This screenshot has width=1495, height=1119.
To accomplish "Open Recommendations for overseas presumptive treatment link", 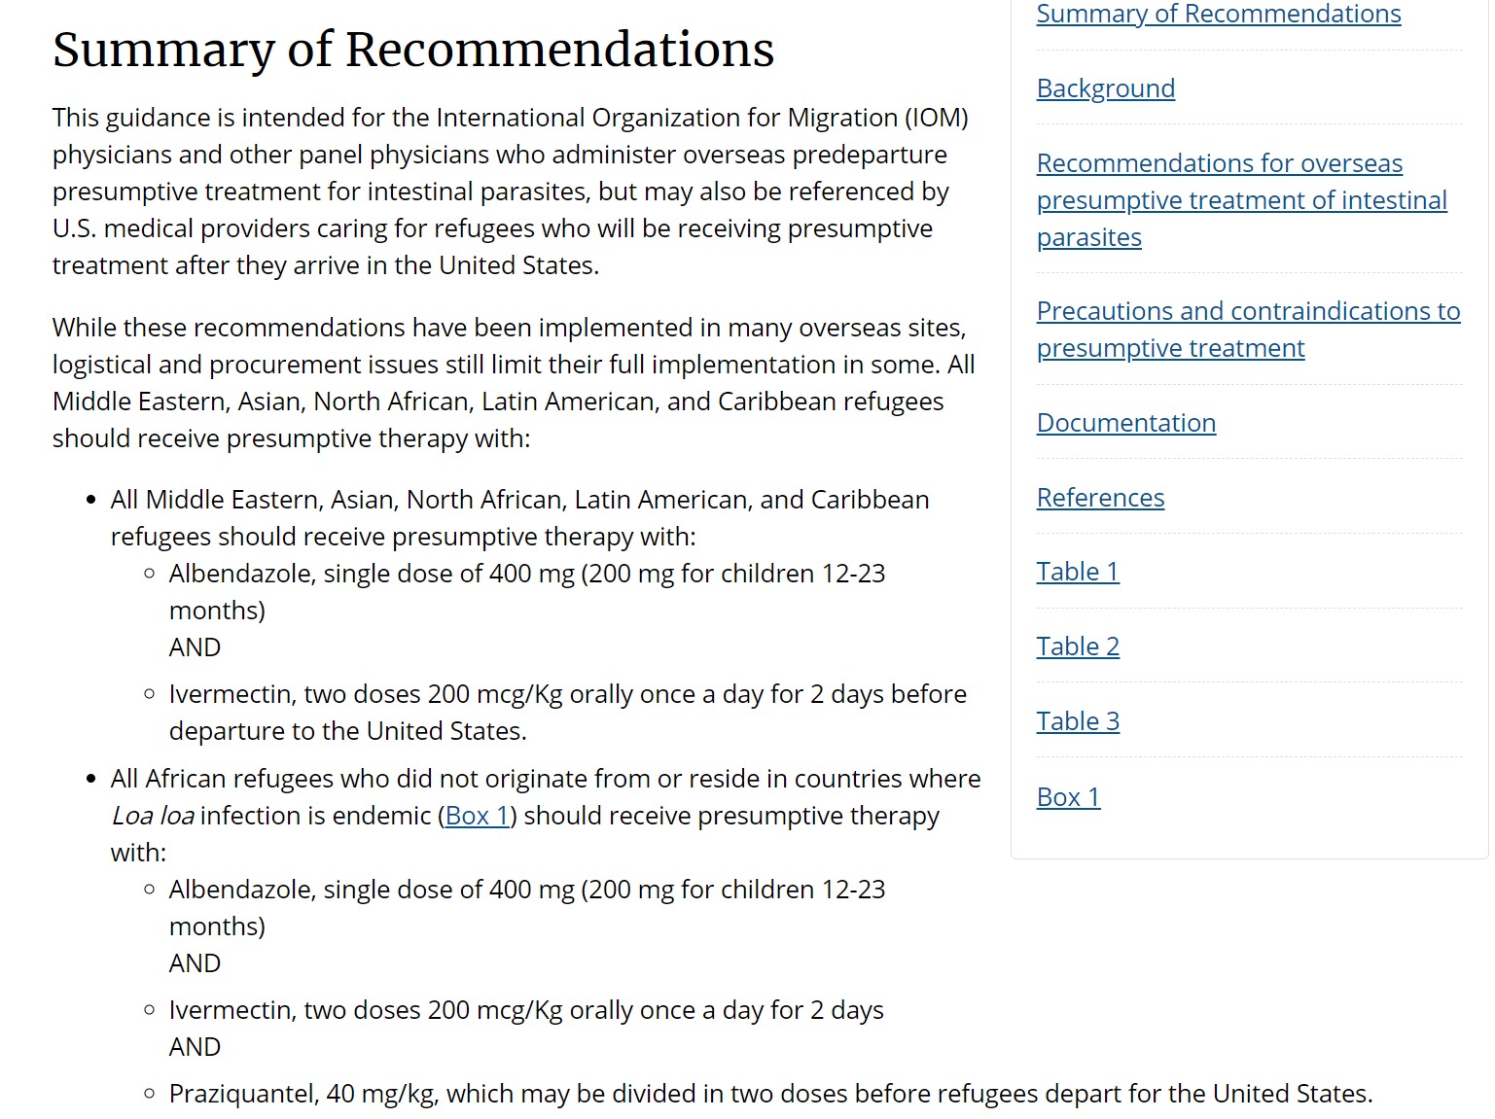I will click(x=1219, y=163).
